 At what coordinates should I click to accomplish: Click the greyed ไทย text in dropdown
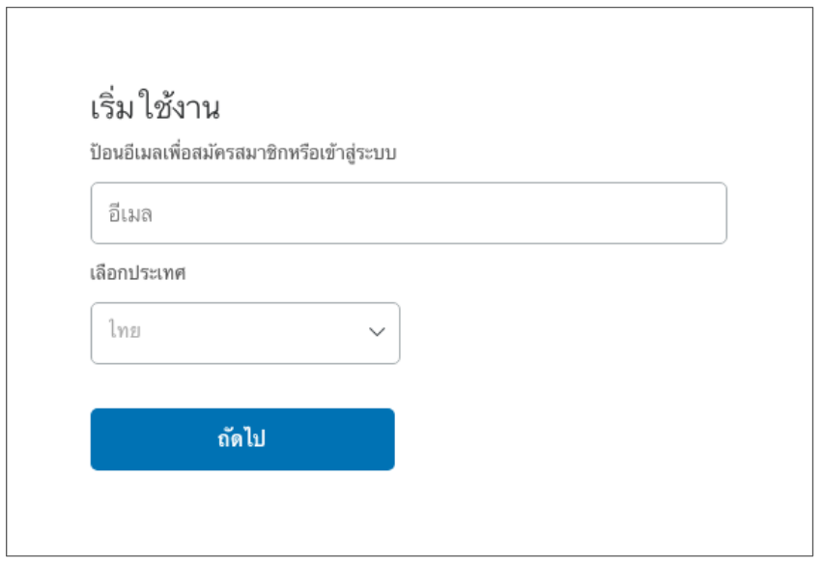125,330
